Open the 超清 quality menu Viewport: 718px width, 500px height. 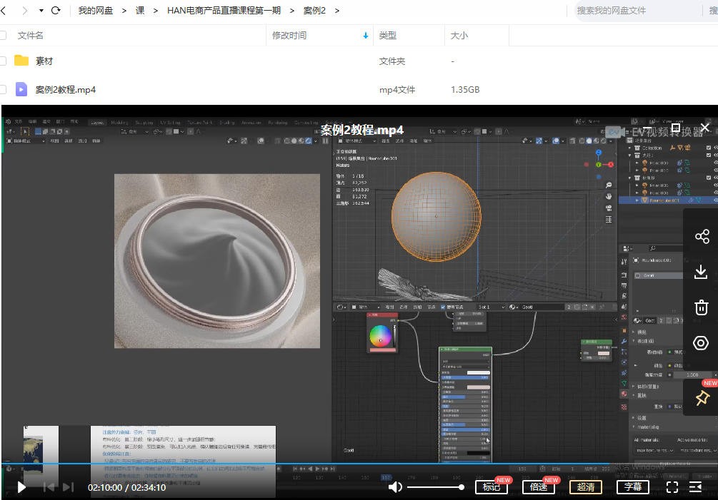(586, 487)
